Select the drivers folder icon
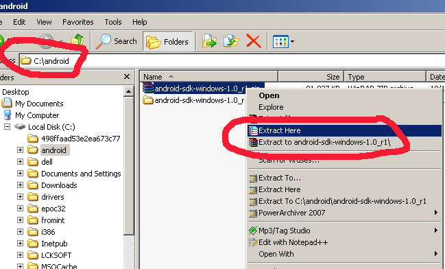The width and height of the screenshot is (445, 269). point(33,196)
